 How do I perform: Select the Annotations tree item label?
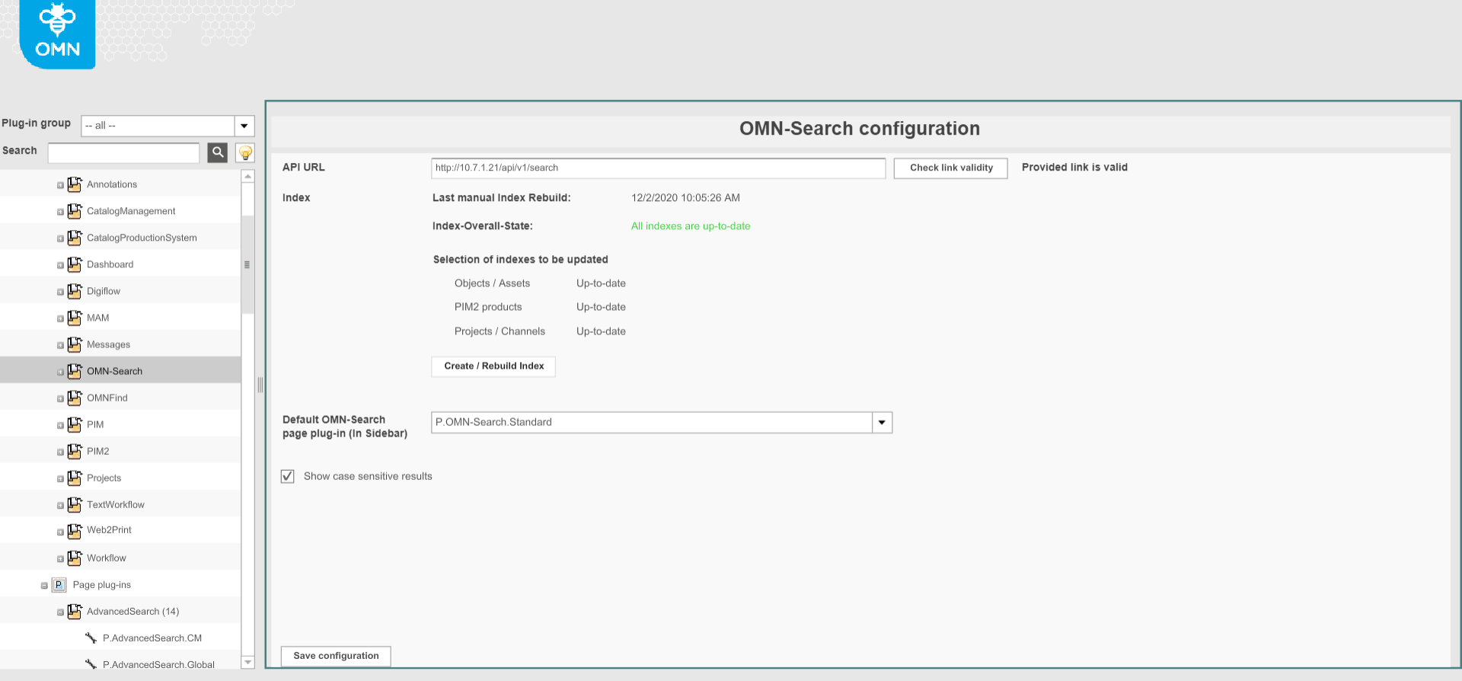[x=112, y=184]
